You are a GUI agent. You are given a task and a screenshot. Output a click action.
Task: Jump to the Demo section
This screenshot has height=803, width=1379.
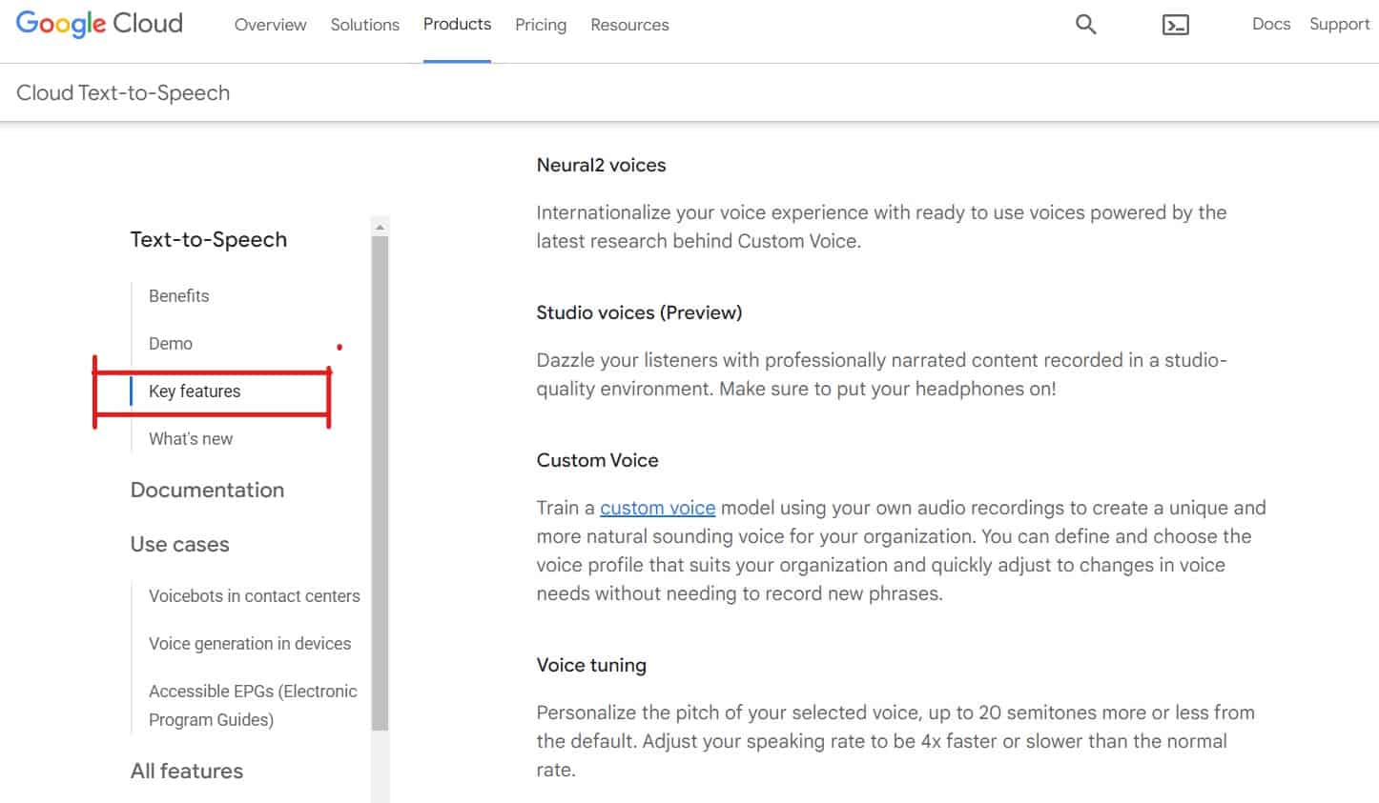[171, 343]
